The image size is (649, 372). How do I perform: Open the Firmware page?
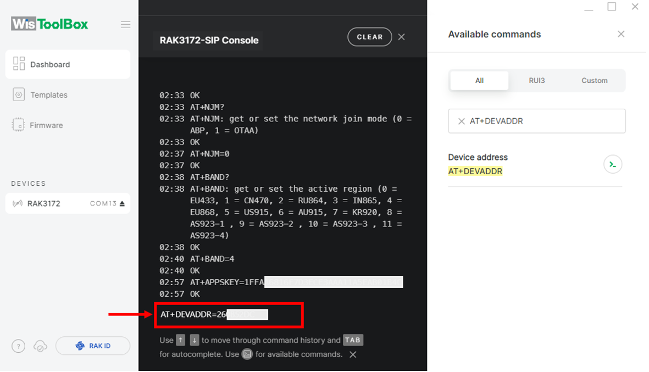coord(46,125)
